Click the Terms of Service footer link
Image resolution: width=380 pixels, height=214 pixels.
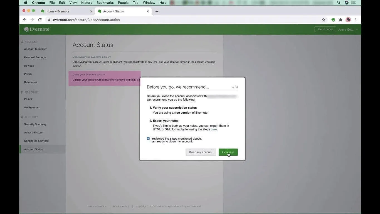click(97, 206)
